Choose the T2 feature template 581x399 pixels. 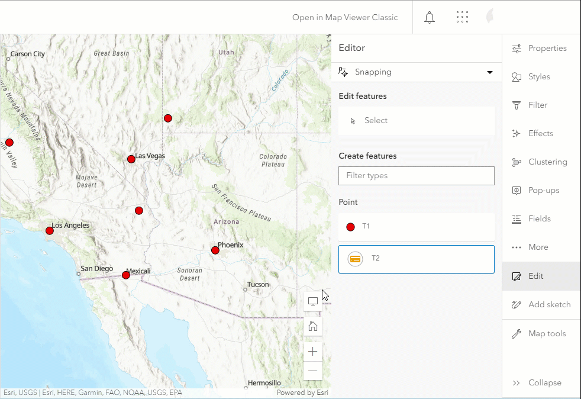tap(416, 259)
